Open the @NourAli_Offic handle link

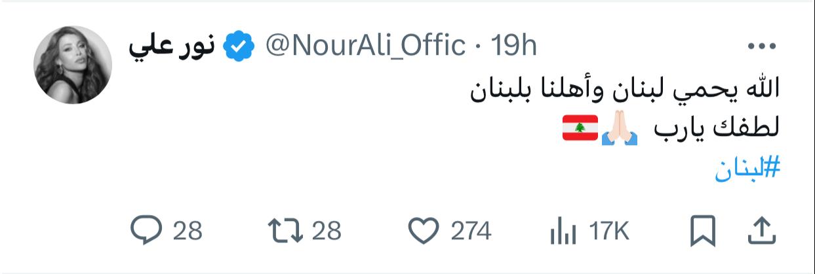pyautogui.click(x=365, y=46)
